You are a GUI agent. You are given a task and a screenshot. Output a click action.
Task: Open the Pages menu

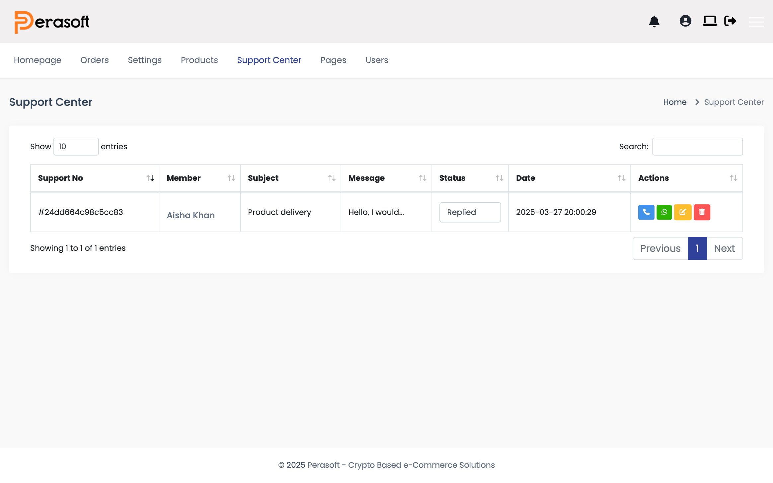coord(333,60)
